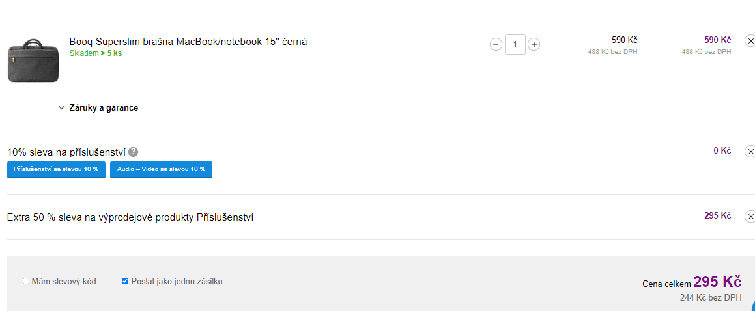Image resolution: width=755 pixels, height=311 pixels.
Task: Click the Booq bag product thumbnail
Action: [x=33, y=61]
